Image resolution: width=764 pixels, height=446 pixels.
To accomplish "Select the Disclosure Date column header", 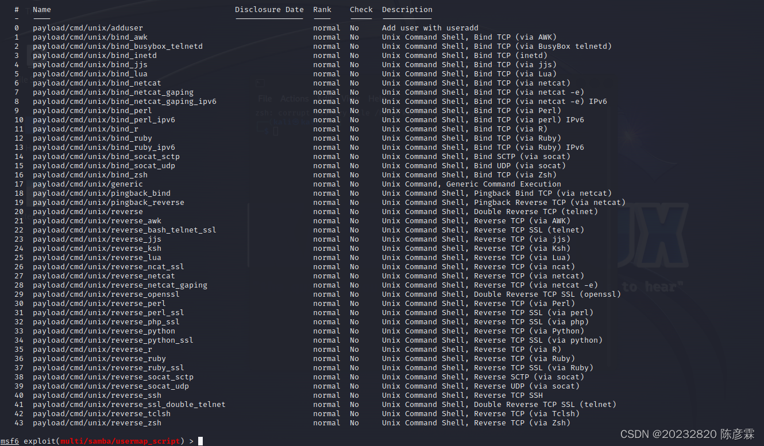I will (x=269, y=10).
